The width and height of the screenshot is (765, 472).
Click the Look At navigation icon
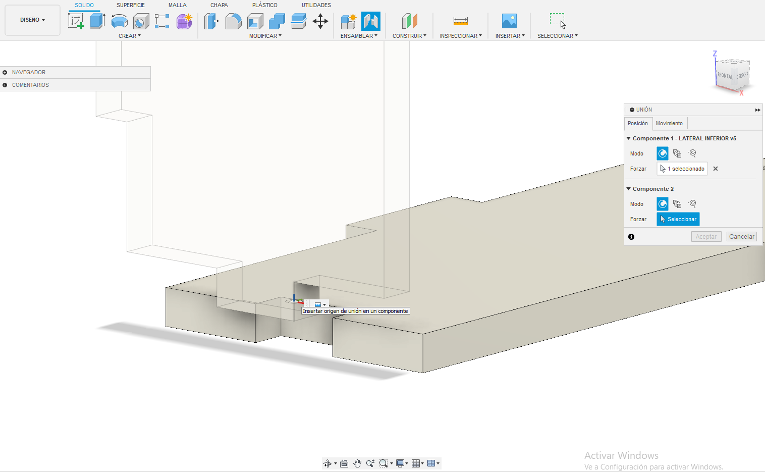click(344, 463)
